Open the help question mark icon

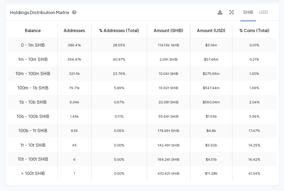click(74, 12)
